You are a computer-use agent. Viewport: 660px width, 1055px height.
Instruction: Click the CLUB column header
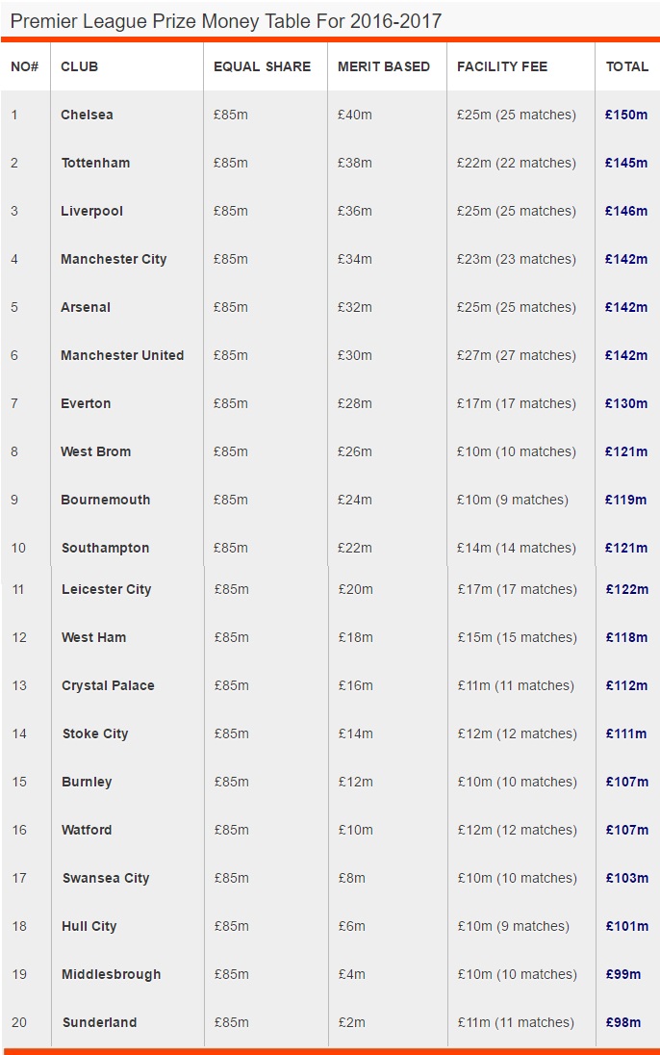pos(80,66)
